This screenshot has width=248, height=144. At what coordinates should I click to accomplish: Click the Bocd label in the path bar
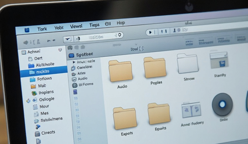pos(134,49)
